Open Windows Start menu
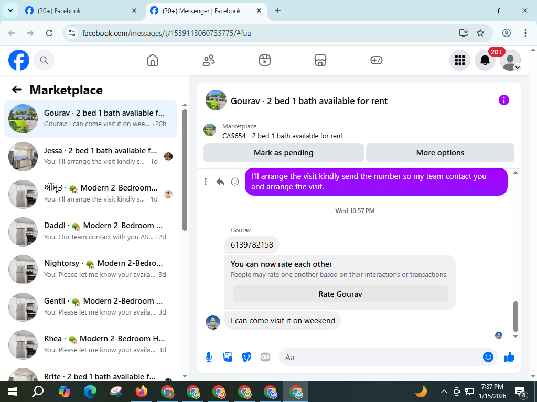 13,392
